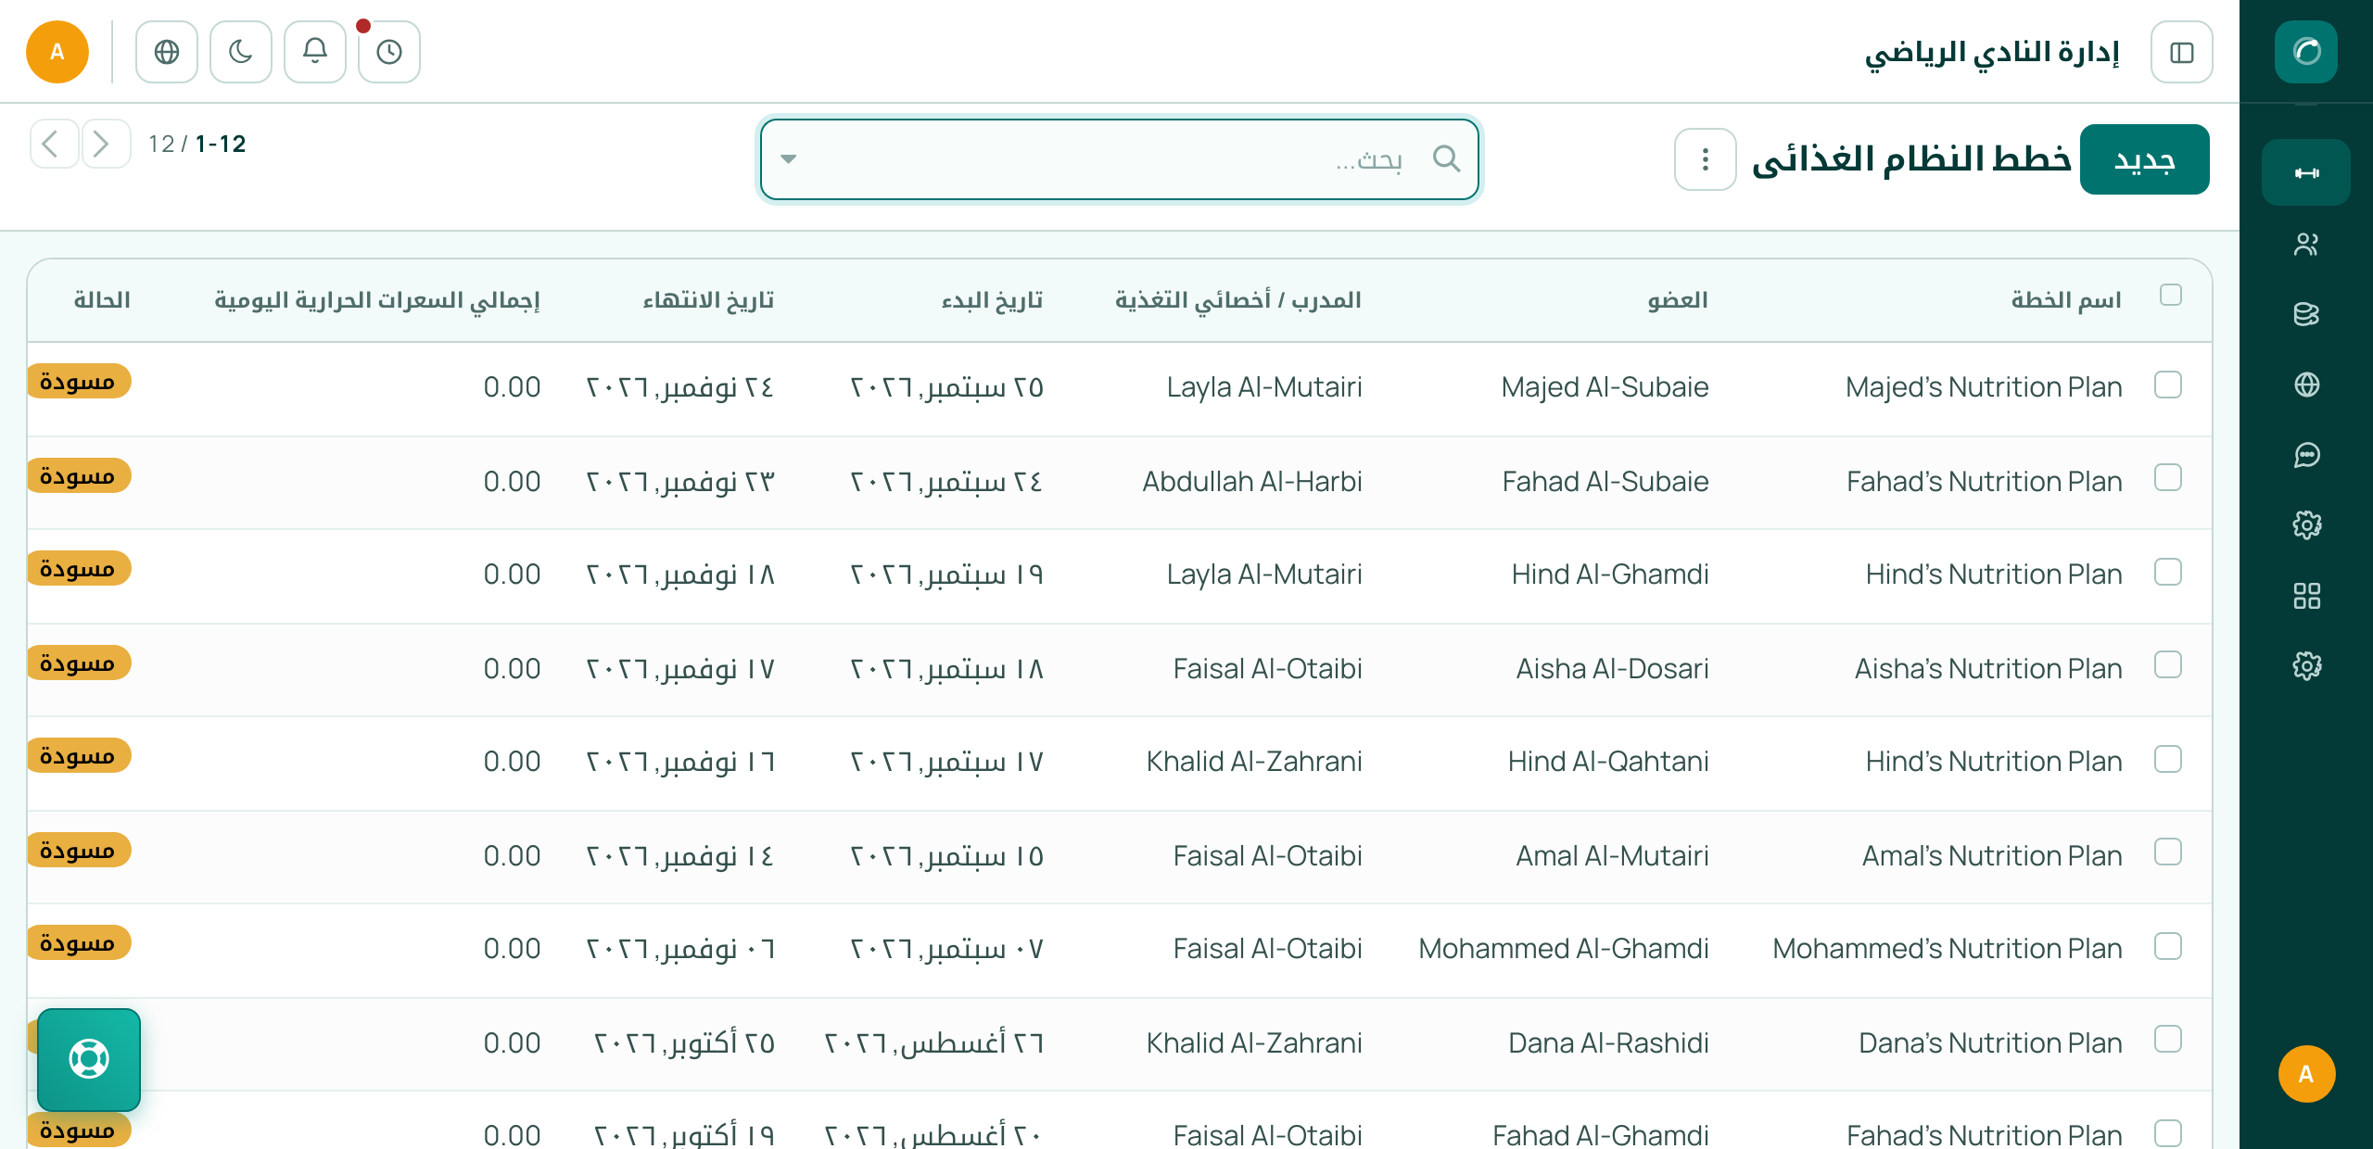Open the globe website icon in sidebar

2306,385
